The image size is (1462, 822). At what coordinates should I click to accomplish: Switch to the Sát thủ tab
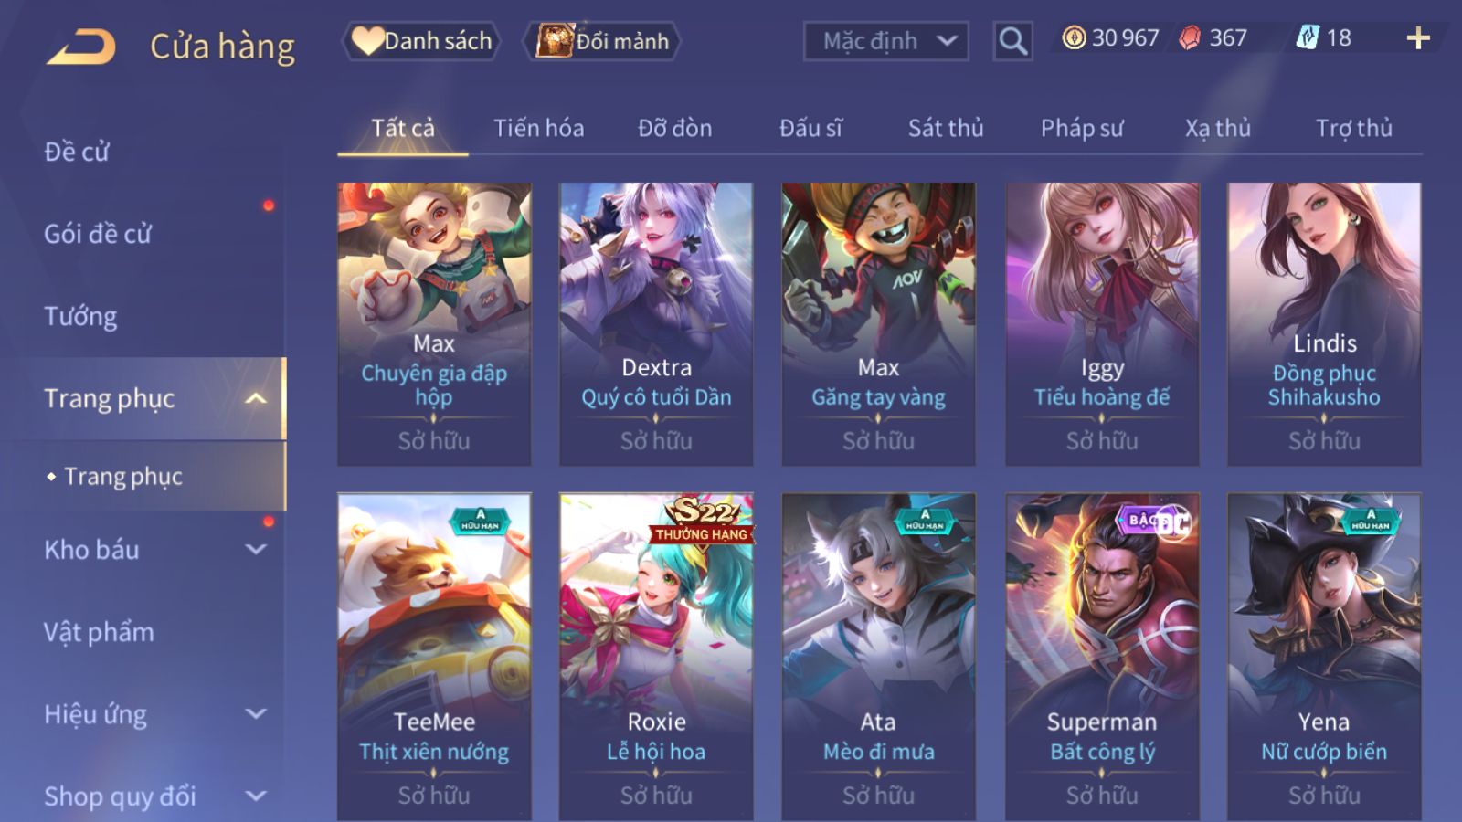(x=946, y=128)
